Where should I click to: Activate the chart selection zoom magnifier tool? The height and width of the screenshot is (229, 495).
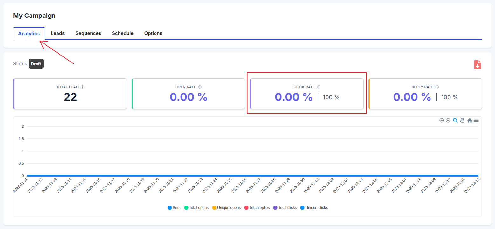pos(455,121)
